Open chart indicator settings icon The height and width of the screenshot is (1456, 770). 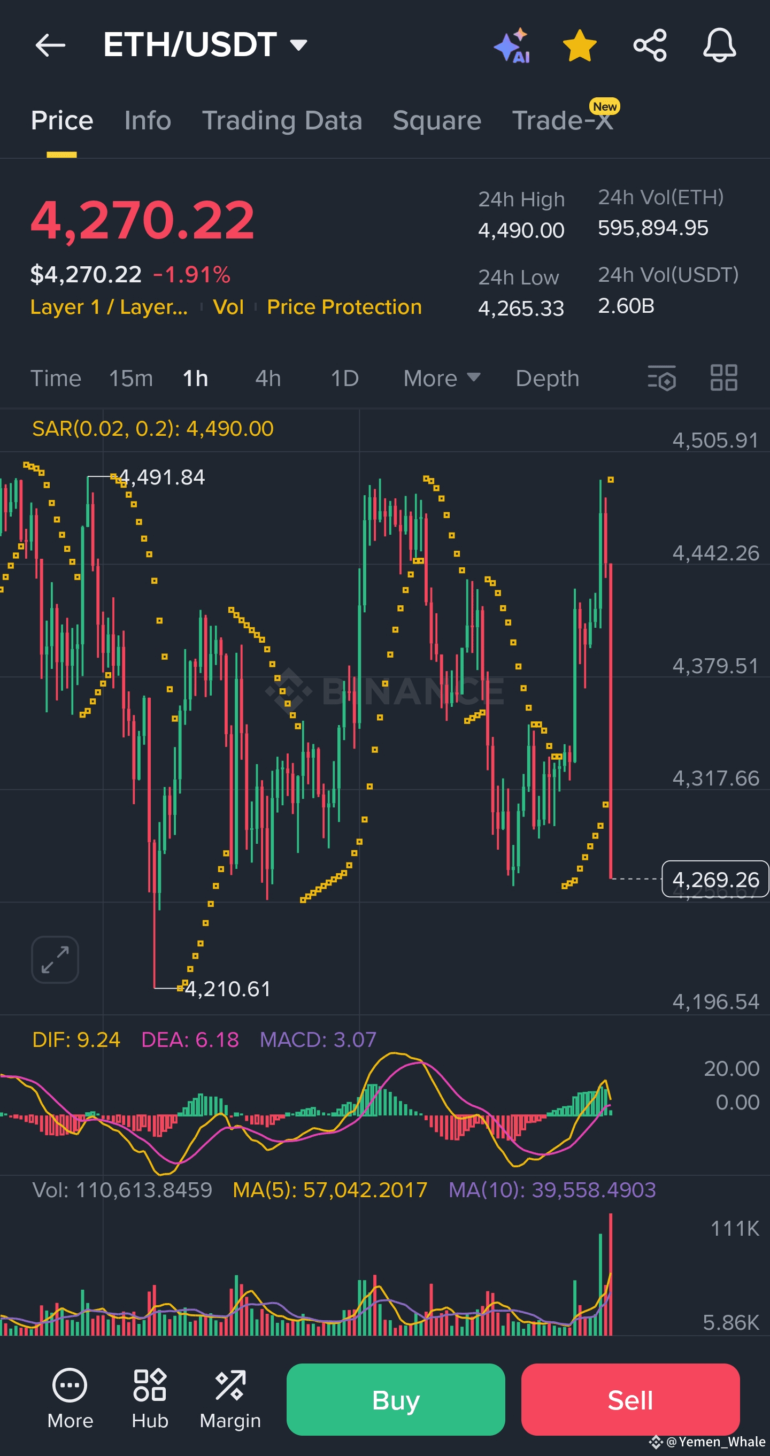(x=661, y=378)
